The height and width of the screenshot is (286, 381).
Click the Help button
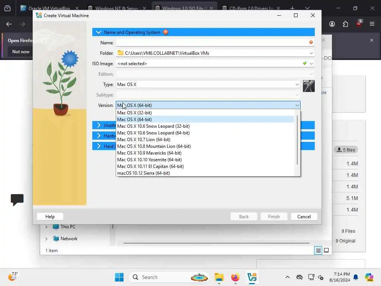(x=50, y=216)
